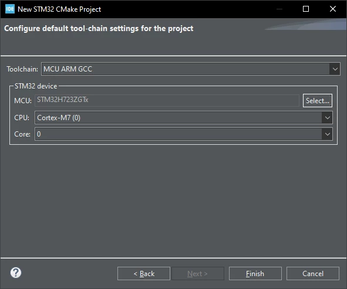The image size is (347, 289).
Task: Open the CPU dropdown arrow
Action: [x=327, y=118]
